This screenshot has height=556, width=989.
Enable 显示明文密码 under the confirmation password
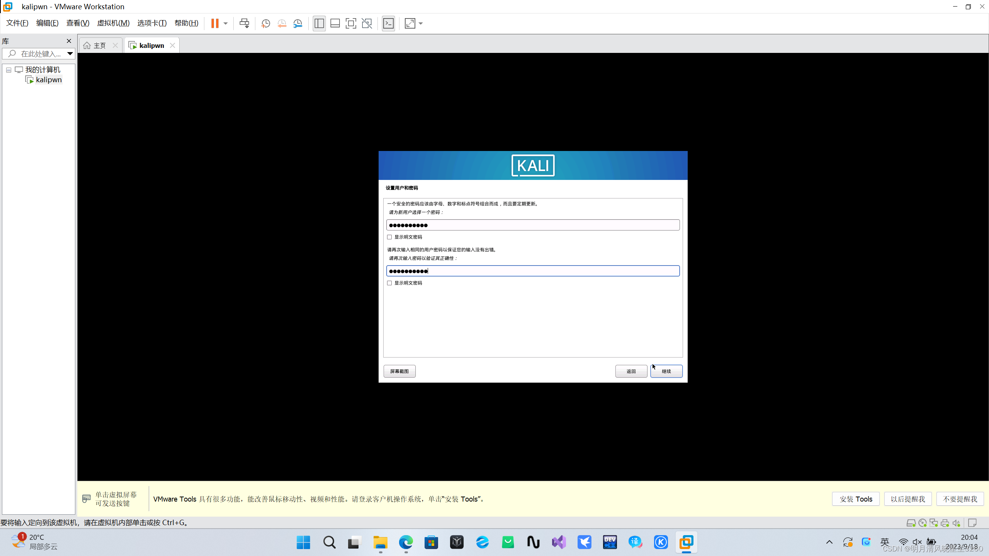click(389, 283)
